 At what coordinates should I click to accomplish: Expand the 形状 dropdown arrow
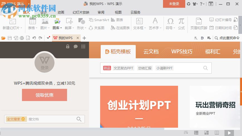[x=85, y=28]
